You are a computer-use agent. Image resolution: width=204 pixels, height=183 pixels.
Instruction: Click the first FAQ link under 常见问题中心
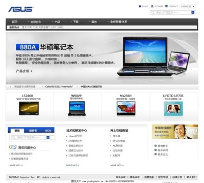click(21, 154)
